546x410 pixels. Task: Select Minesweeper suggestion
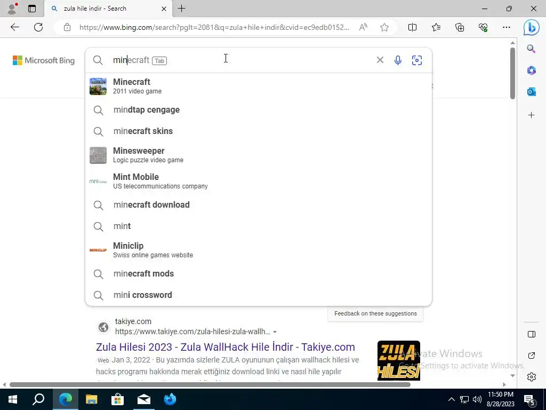(x=259, y=155)
